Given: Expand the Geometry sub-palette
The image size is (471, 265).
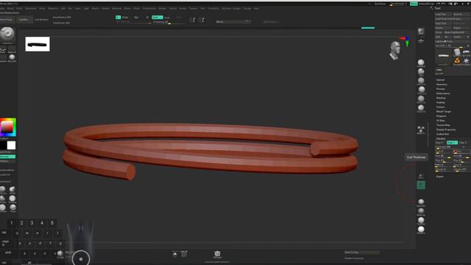Looking at the screenshot, I should pyautogui.click(x=442, y=85).
